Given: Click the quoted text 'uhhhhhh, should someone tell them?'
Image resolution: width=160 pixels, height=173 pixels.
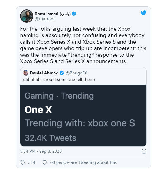Looking at the screenshot, I should coord(59,80).
